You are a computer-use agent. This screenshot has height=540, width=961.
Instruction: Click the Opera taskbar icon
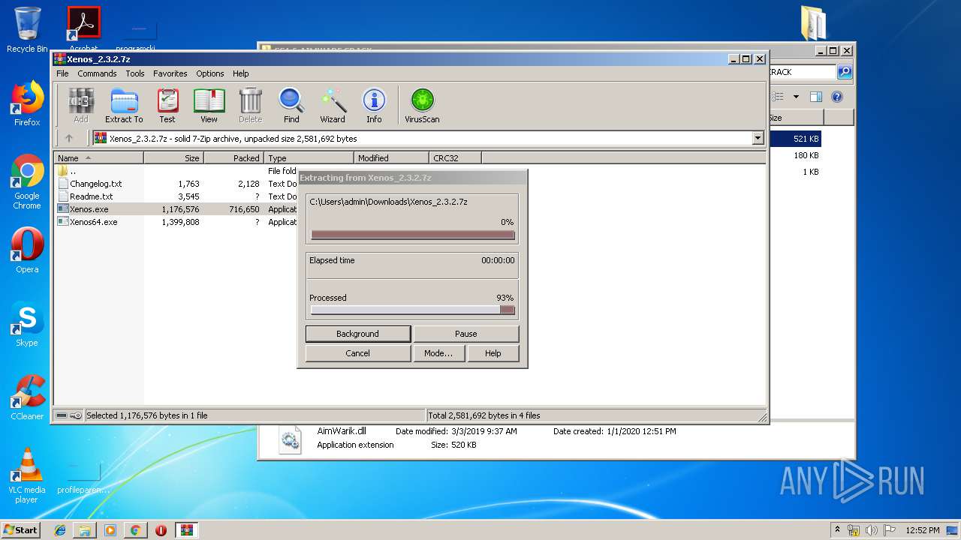161,530
